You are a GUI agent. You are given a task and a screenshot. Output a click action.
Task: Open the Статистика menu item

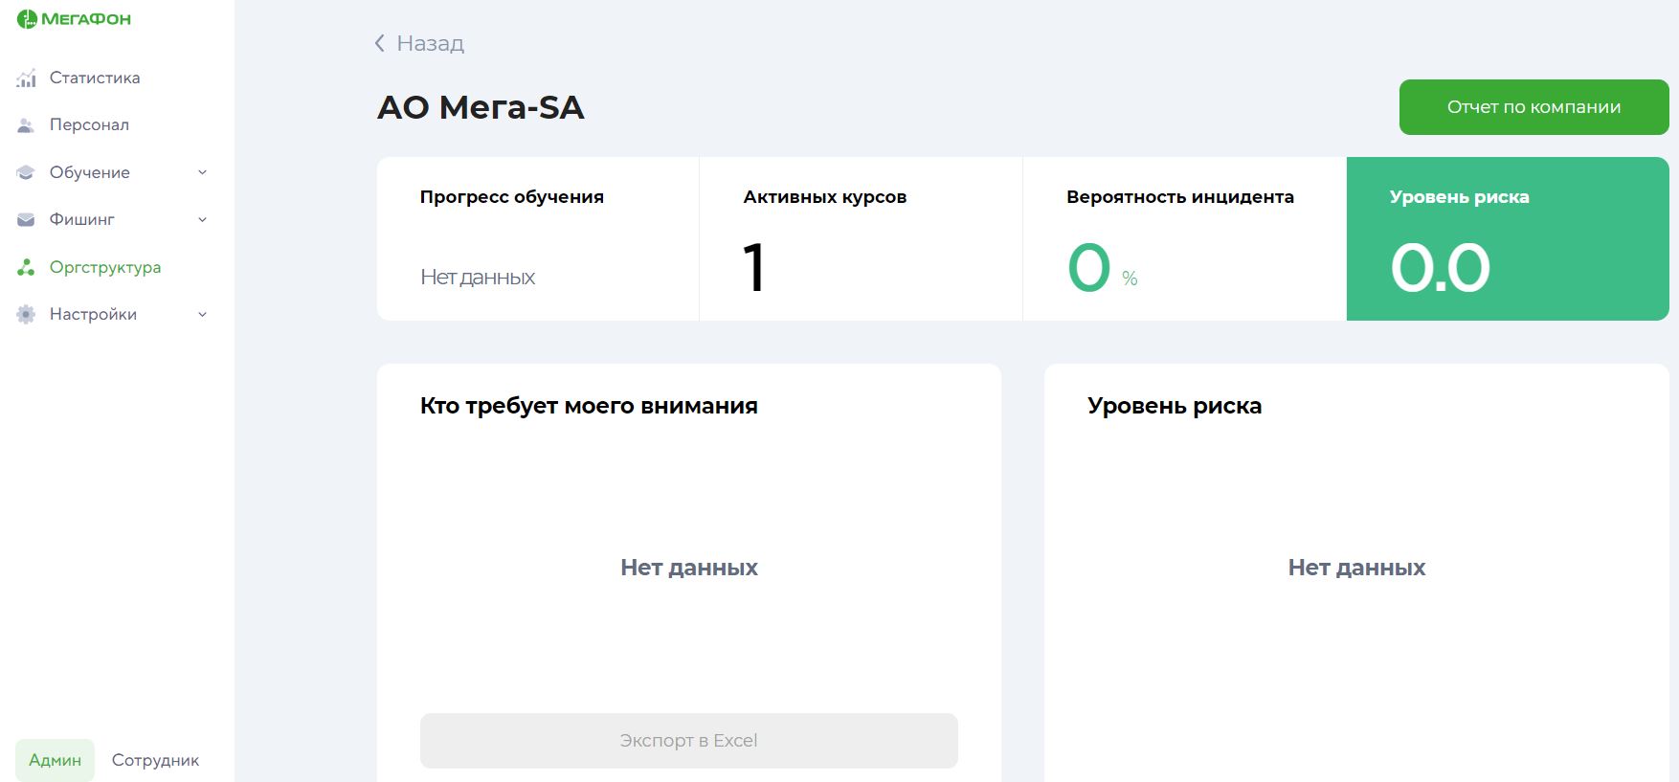click(x=95, y=78)
